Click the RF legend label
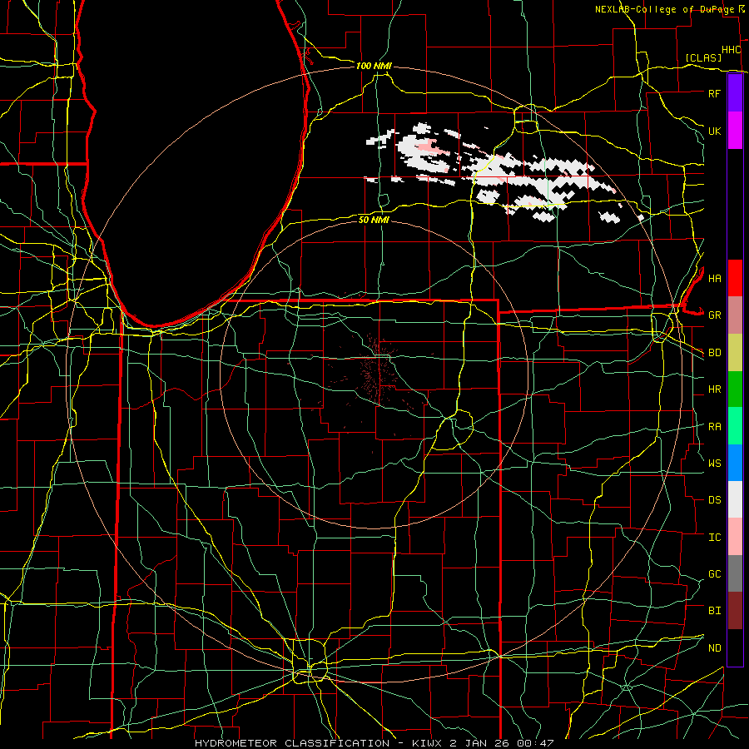The width and height of the screenshot is (749, 749). (x=714, y=93)
